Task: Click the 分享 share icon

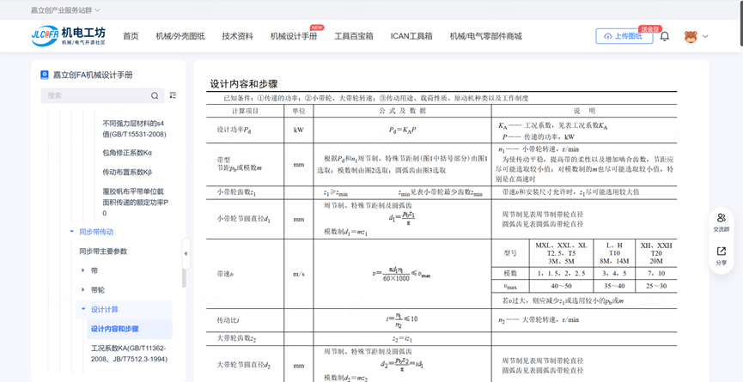Action: [x=721, y=256]
